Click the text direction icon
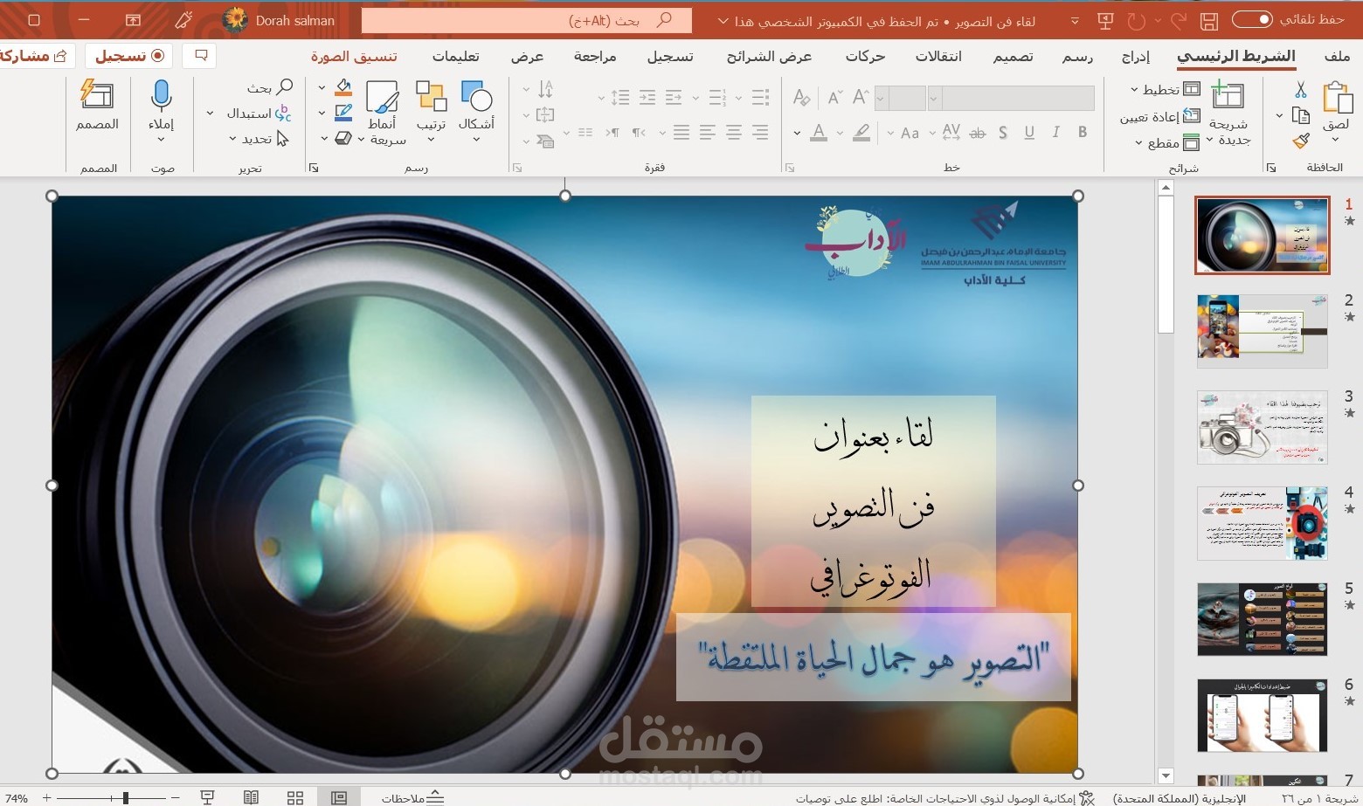This screenshot has height=806, width=1363. [546, 89]
